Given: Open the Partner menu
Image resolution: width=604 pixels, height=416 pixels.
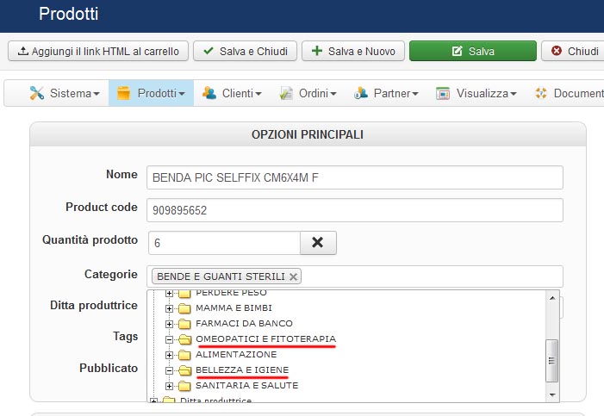Looking at the screenshot, I should point(386,93).
